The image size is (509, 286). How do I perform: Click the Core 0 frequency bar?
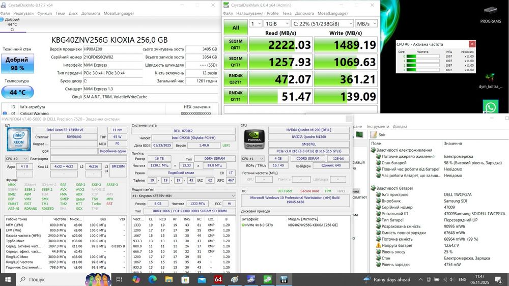click(423, 56)
